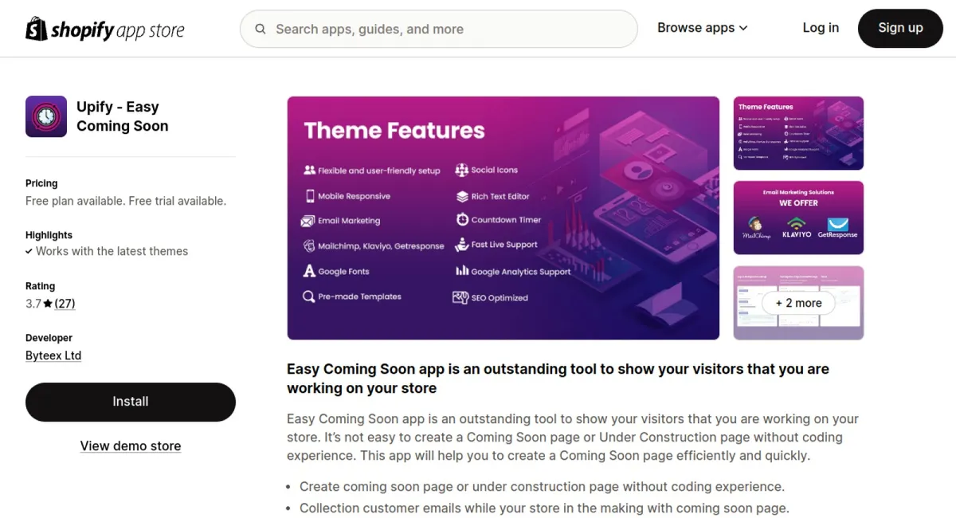Click the search magnifier icon
Viewport: 956px width, 518px height.
click(261, 29)
